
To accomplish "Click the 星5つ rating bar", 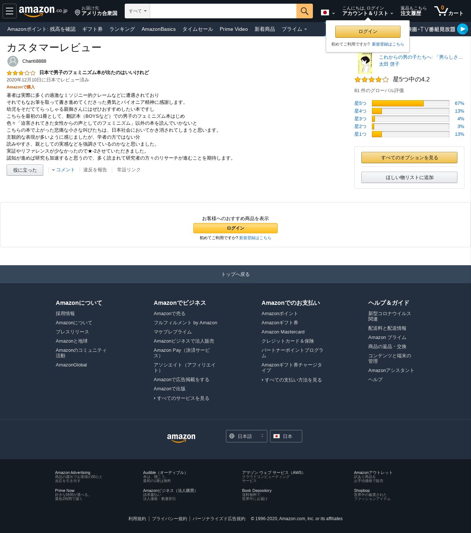I will [x=410, y=103].
